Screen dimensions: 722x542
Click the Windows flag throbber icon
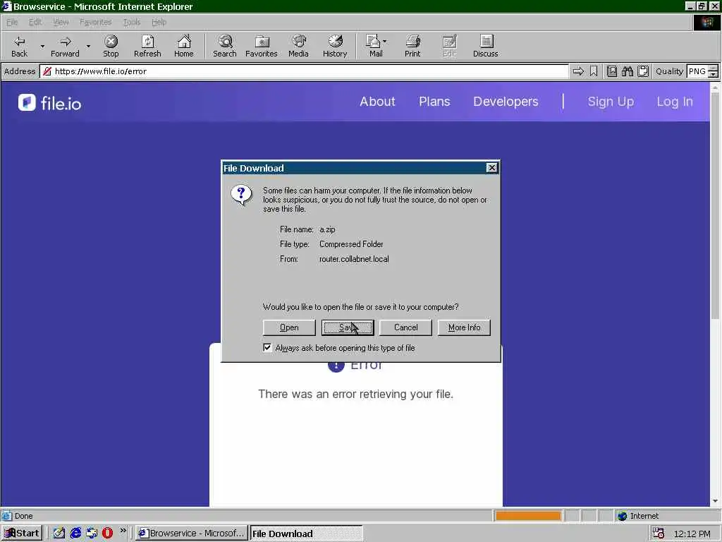pos(707,22)
